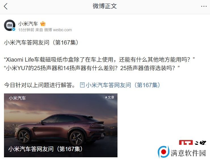Click the article icon before the blue link
This screenshot has height=159, width=210.
pyautogui.click(x=82, y=85)
